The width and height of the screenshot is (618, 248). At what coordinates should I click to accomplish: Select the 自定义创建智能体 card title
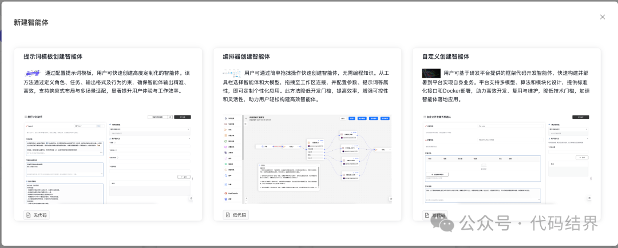coord(445,57)
